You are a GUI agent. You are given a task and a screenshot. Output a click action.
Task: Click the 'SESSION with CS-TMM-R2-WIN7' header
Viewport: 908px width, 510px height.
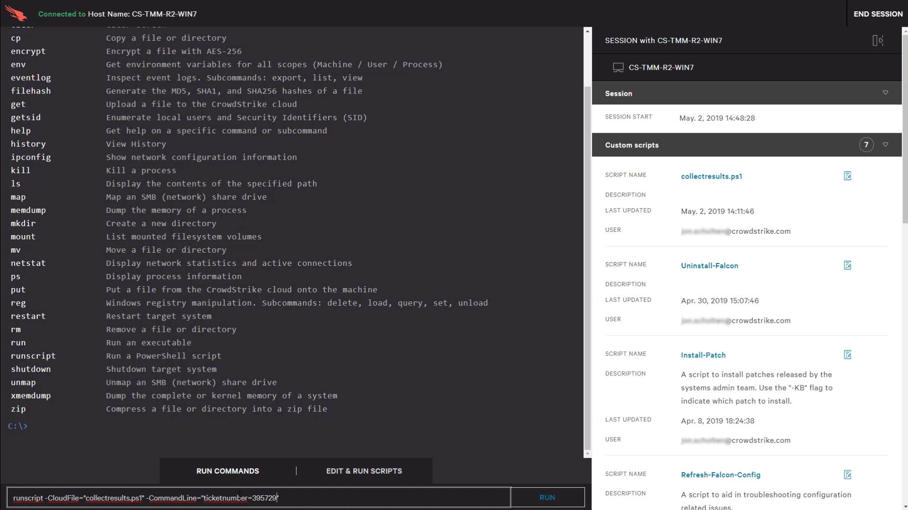[664, 41]
